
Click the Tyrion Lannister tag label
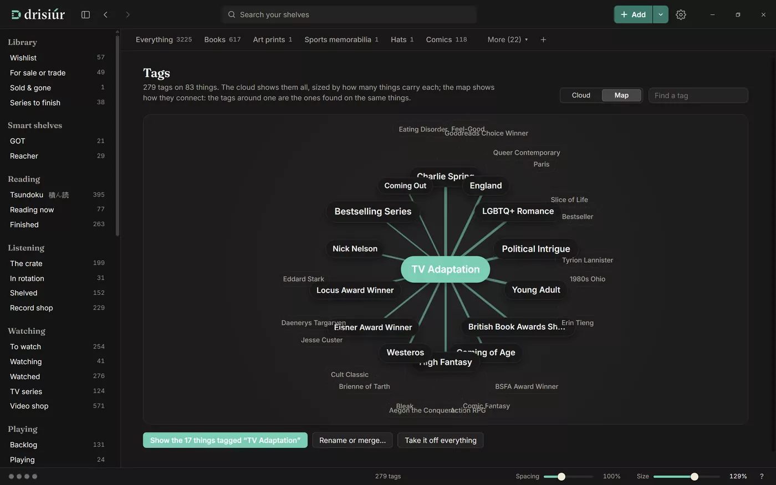tap(588, 260)
